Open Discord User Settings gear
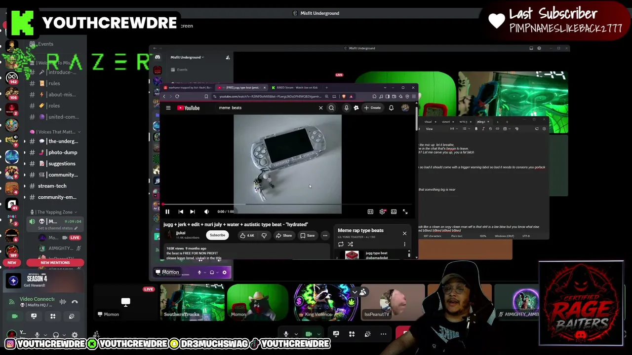 point(75,335)
